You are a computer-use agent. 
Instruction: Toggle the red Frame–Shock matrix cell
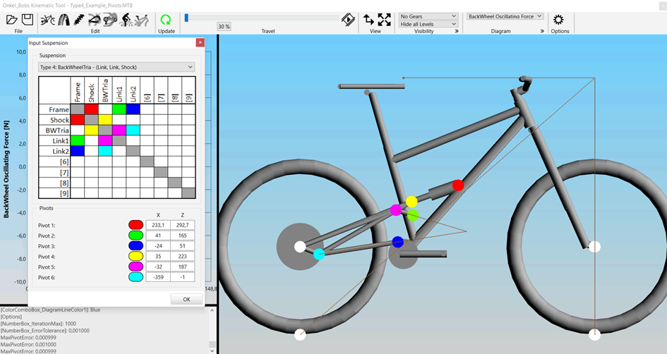(91, 109)
